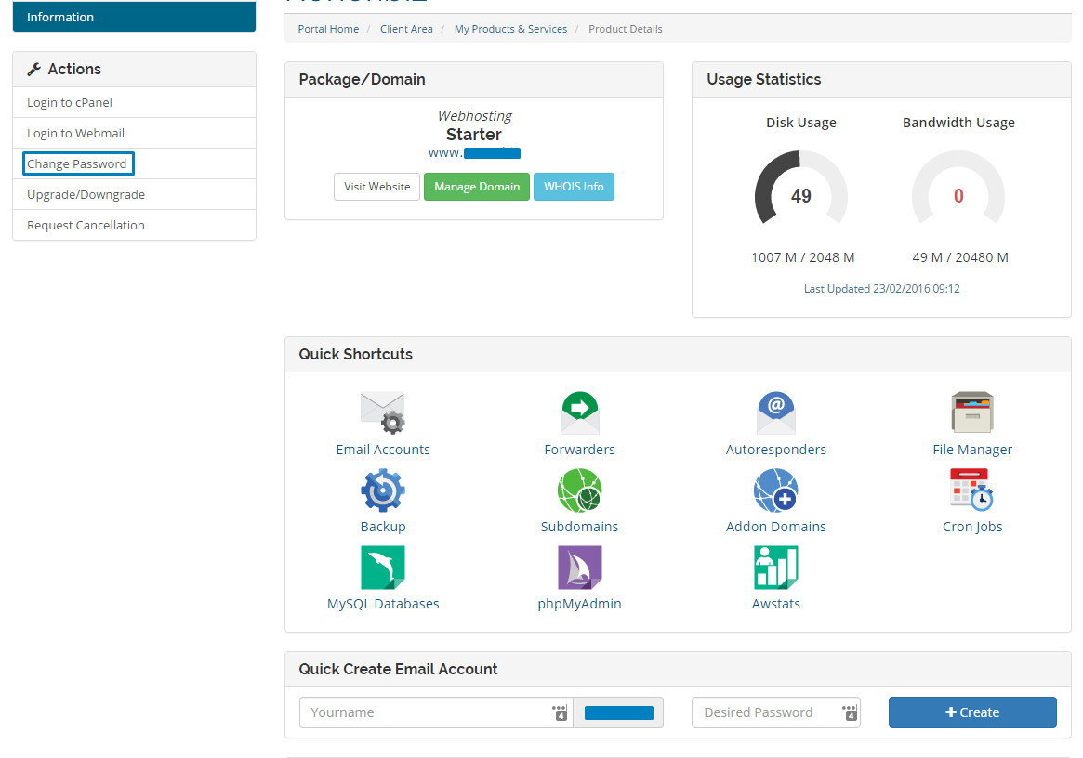
Task: Click the Backup text link
Action: pyautogui.click(x=383, y=527)
